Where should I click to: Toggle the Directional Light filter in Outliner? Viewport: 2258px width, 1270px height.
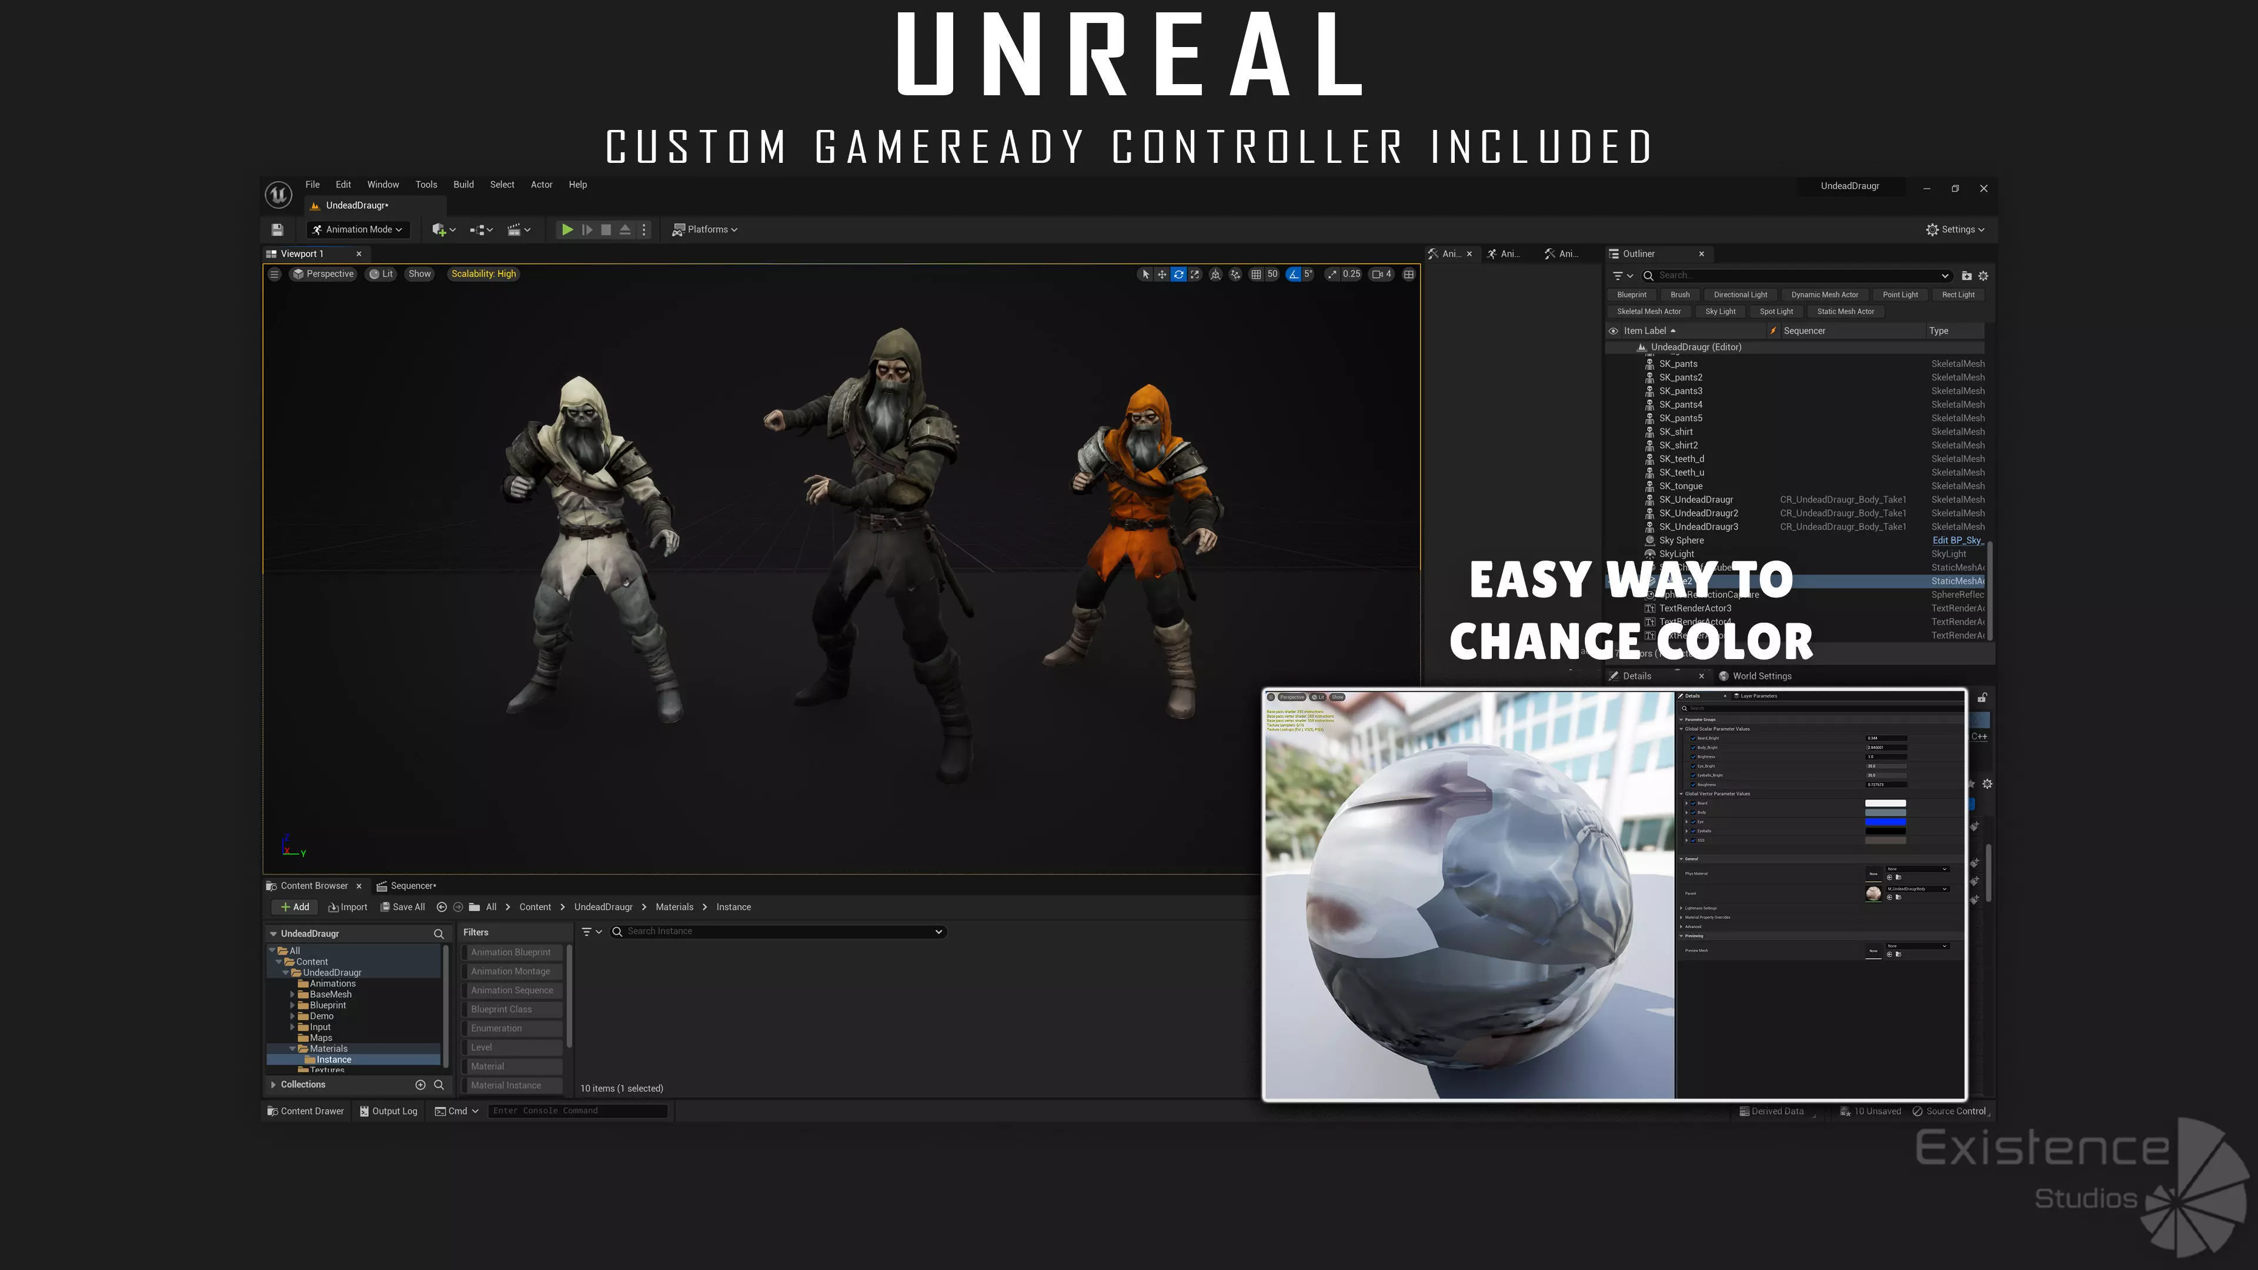tap(1740, 295)
